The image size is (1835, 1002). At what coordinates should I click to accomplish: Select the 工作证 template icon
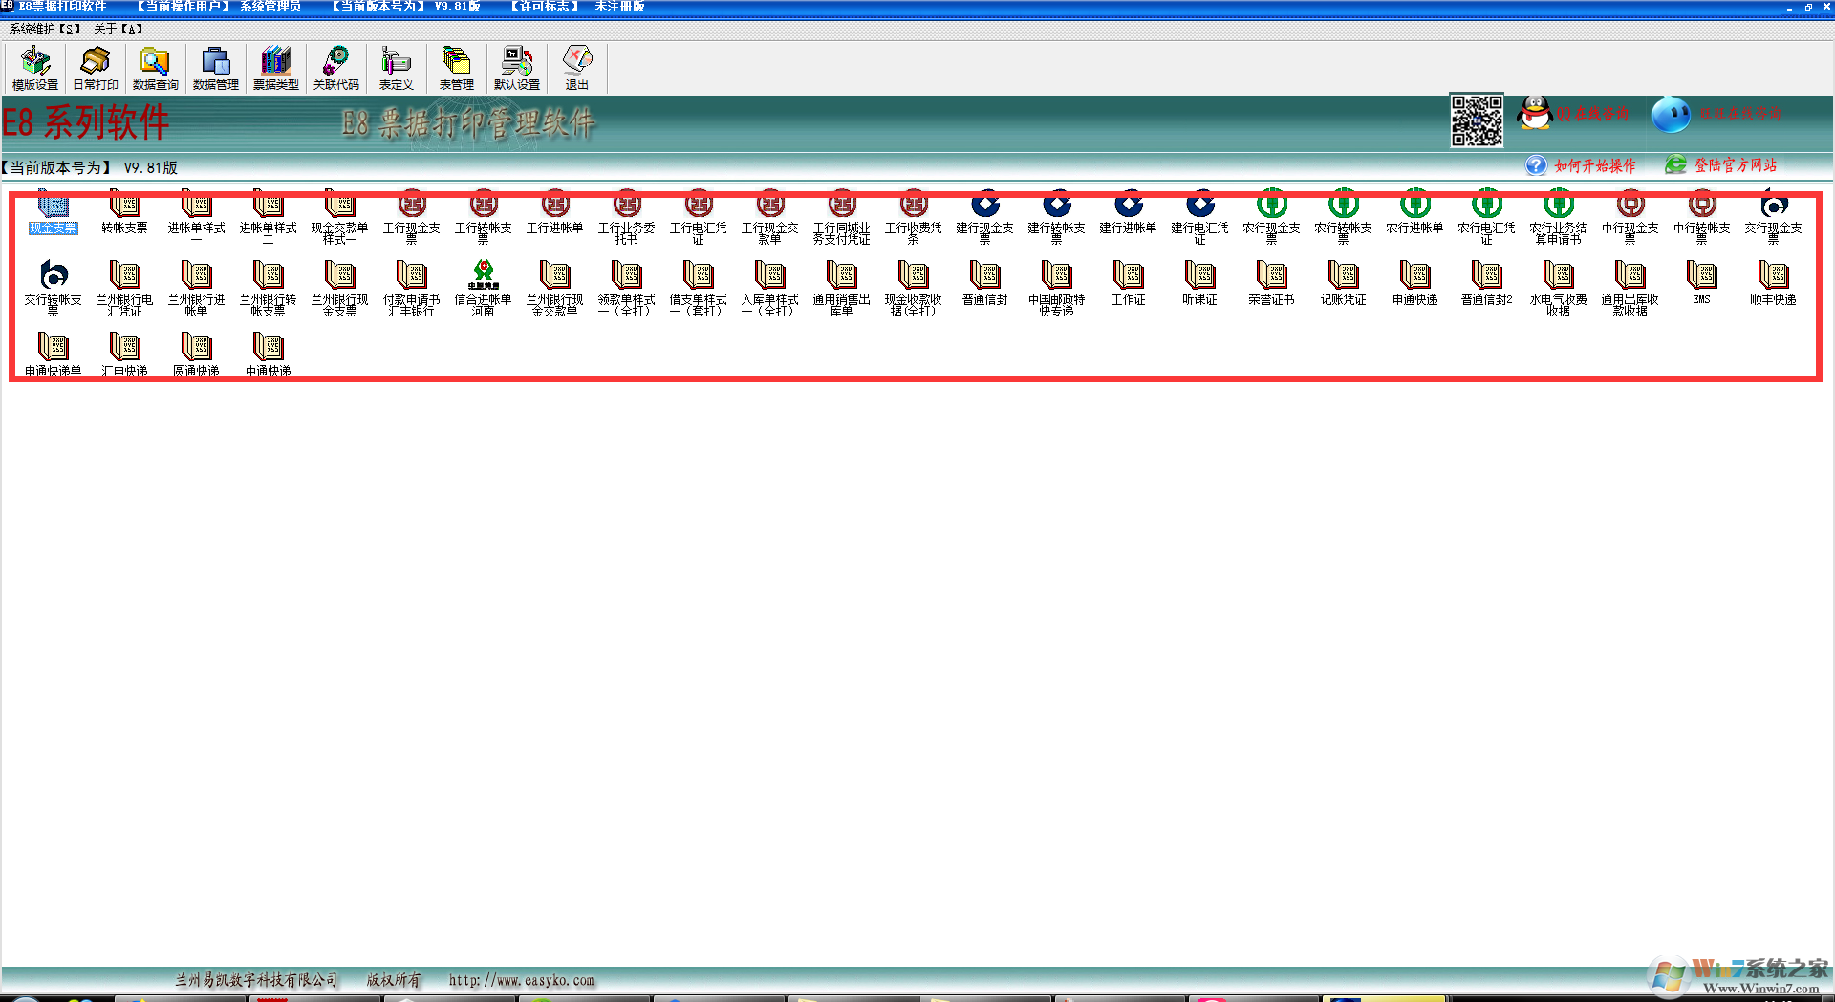pos(1129,283)
